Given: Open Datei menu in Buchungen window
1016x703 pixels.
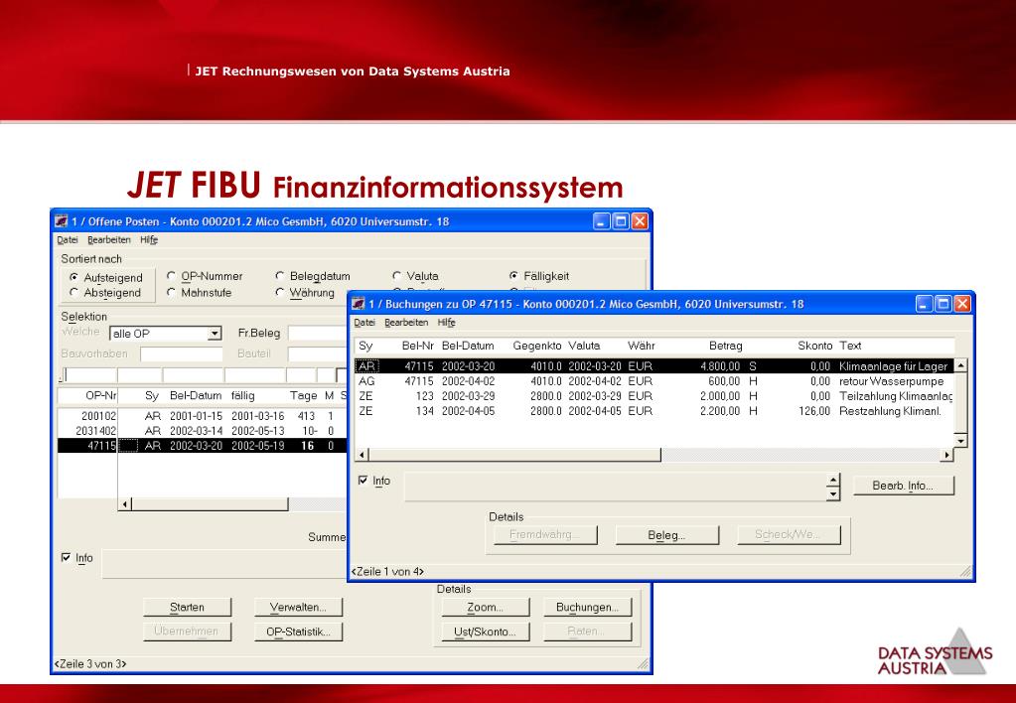Looking at the screenshot, I should click(364, 322).
